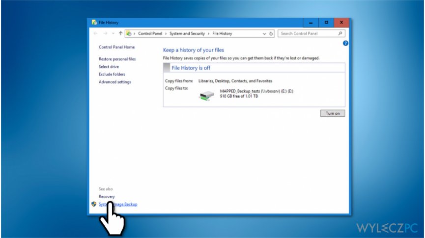Expand chevron after Control Panel breadcrumb
The width and height of the screenshot is (425, 238).
tap(166, 34)
